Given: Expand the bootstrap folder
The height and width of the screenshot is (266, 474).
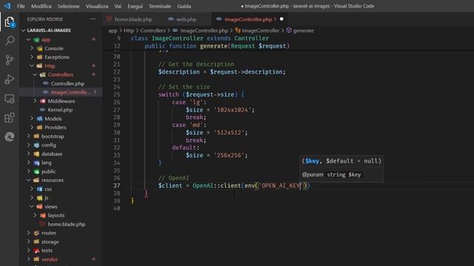Looking at the screenshot, I should pyautogui.click(x=28, y=136).
